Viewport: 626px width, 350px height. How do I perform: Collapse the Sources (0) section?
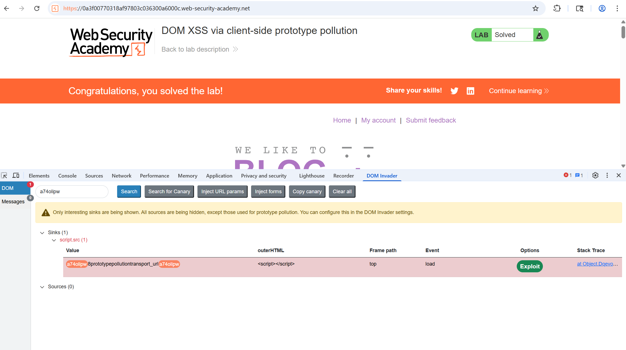point(42,287)
